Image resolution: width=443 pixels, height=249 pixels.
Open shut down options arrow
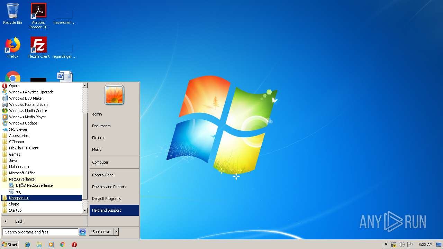point(116,232)
